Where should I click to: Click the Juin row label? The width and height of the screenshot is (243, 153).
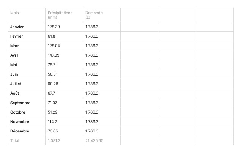click(x=14, y=74)
